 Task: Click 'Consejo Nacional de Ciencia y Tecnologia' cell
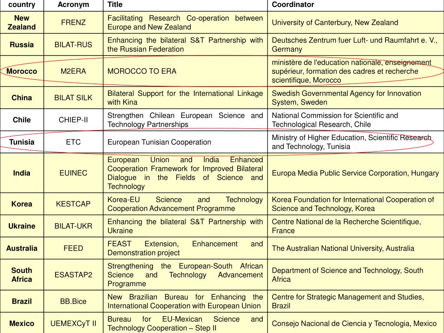(356, 323)
